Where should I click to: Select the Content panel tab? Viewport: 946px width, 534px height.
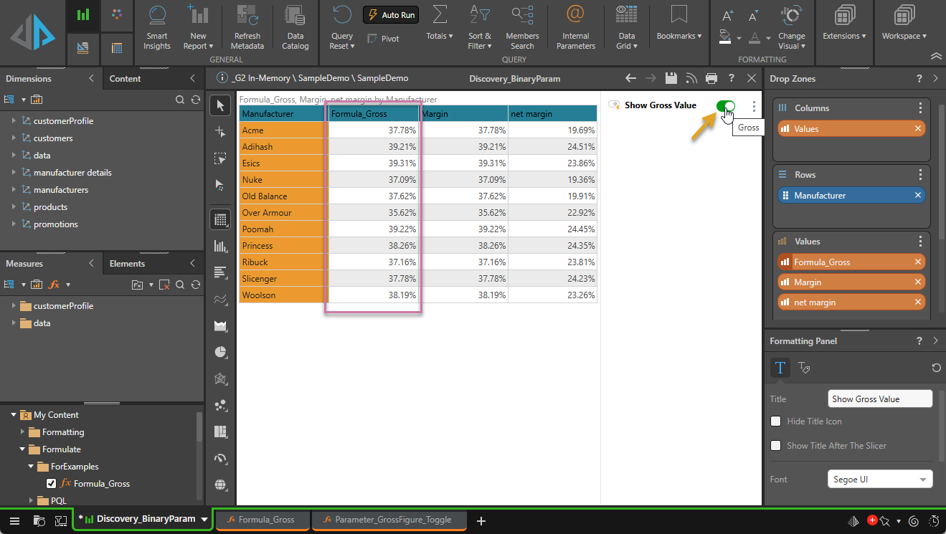(x=126, y=79)
